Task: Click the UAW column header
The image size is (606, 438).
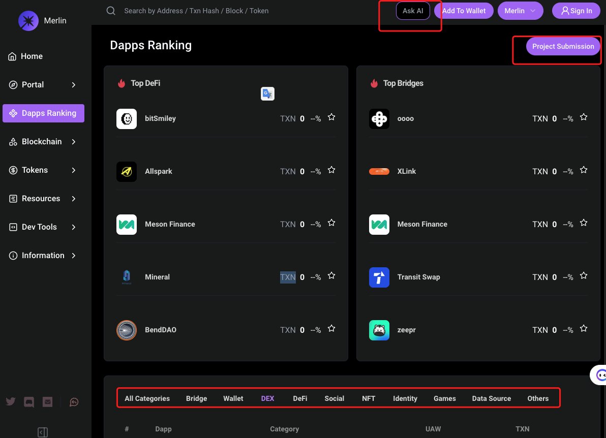Action: pyautogui.click(x=433, y=429)
